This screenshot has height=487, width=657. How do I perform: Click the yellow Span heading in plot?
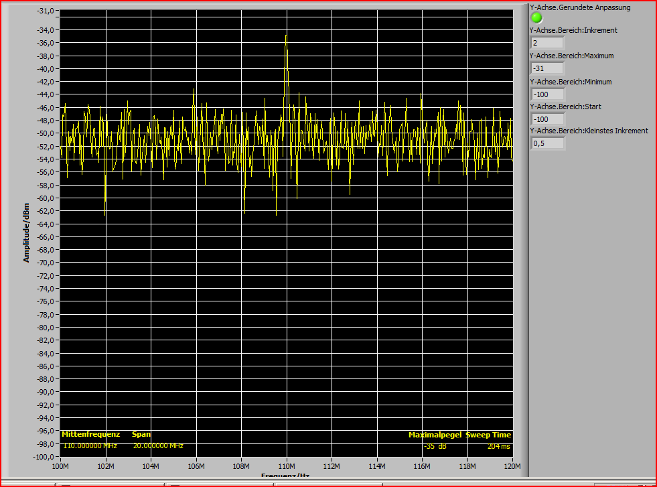[x=141, y=434]
